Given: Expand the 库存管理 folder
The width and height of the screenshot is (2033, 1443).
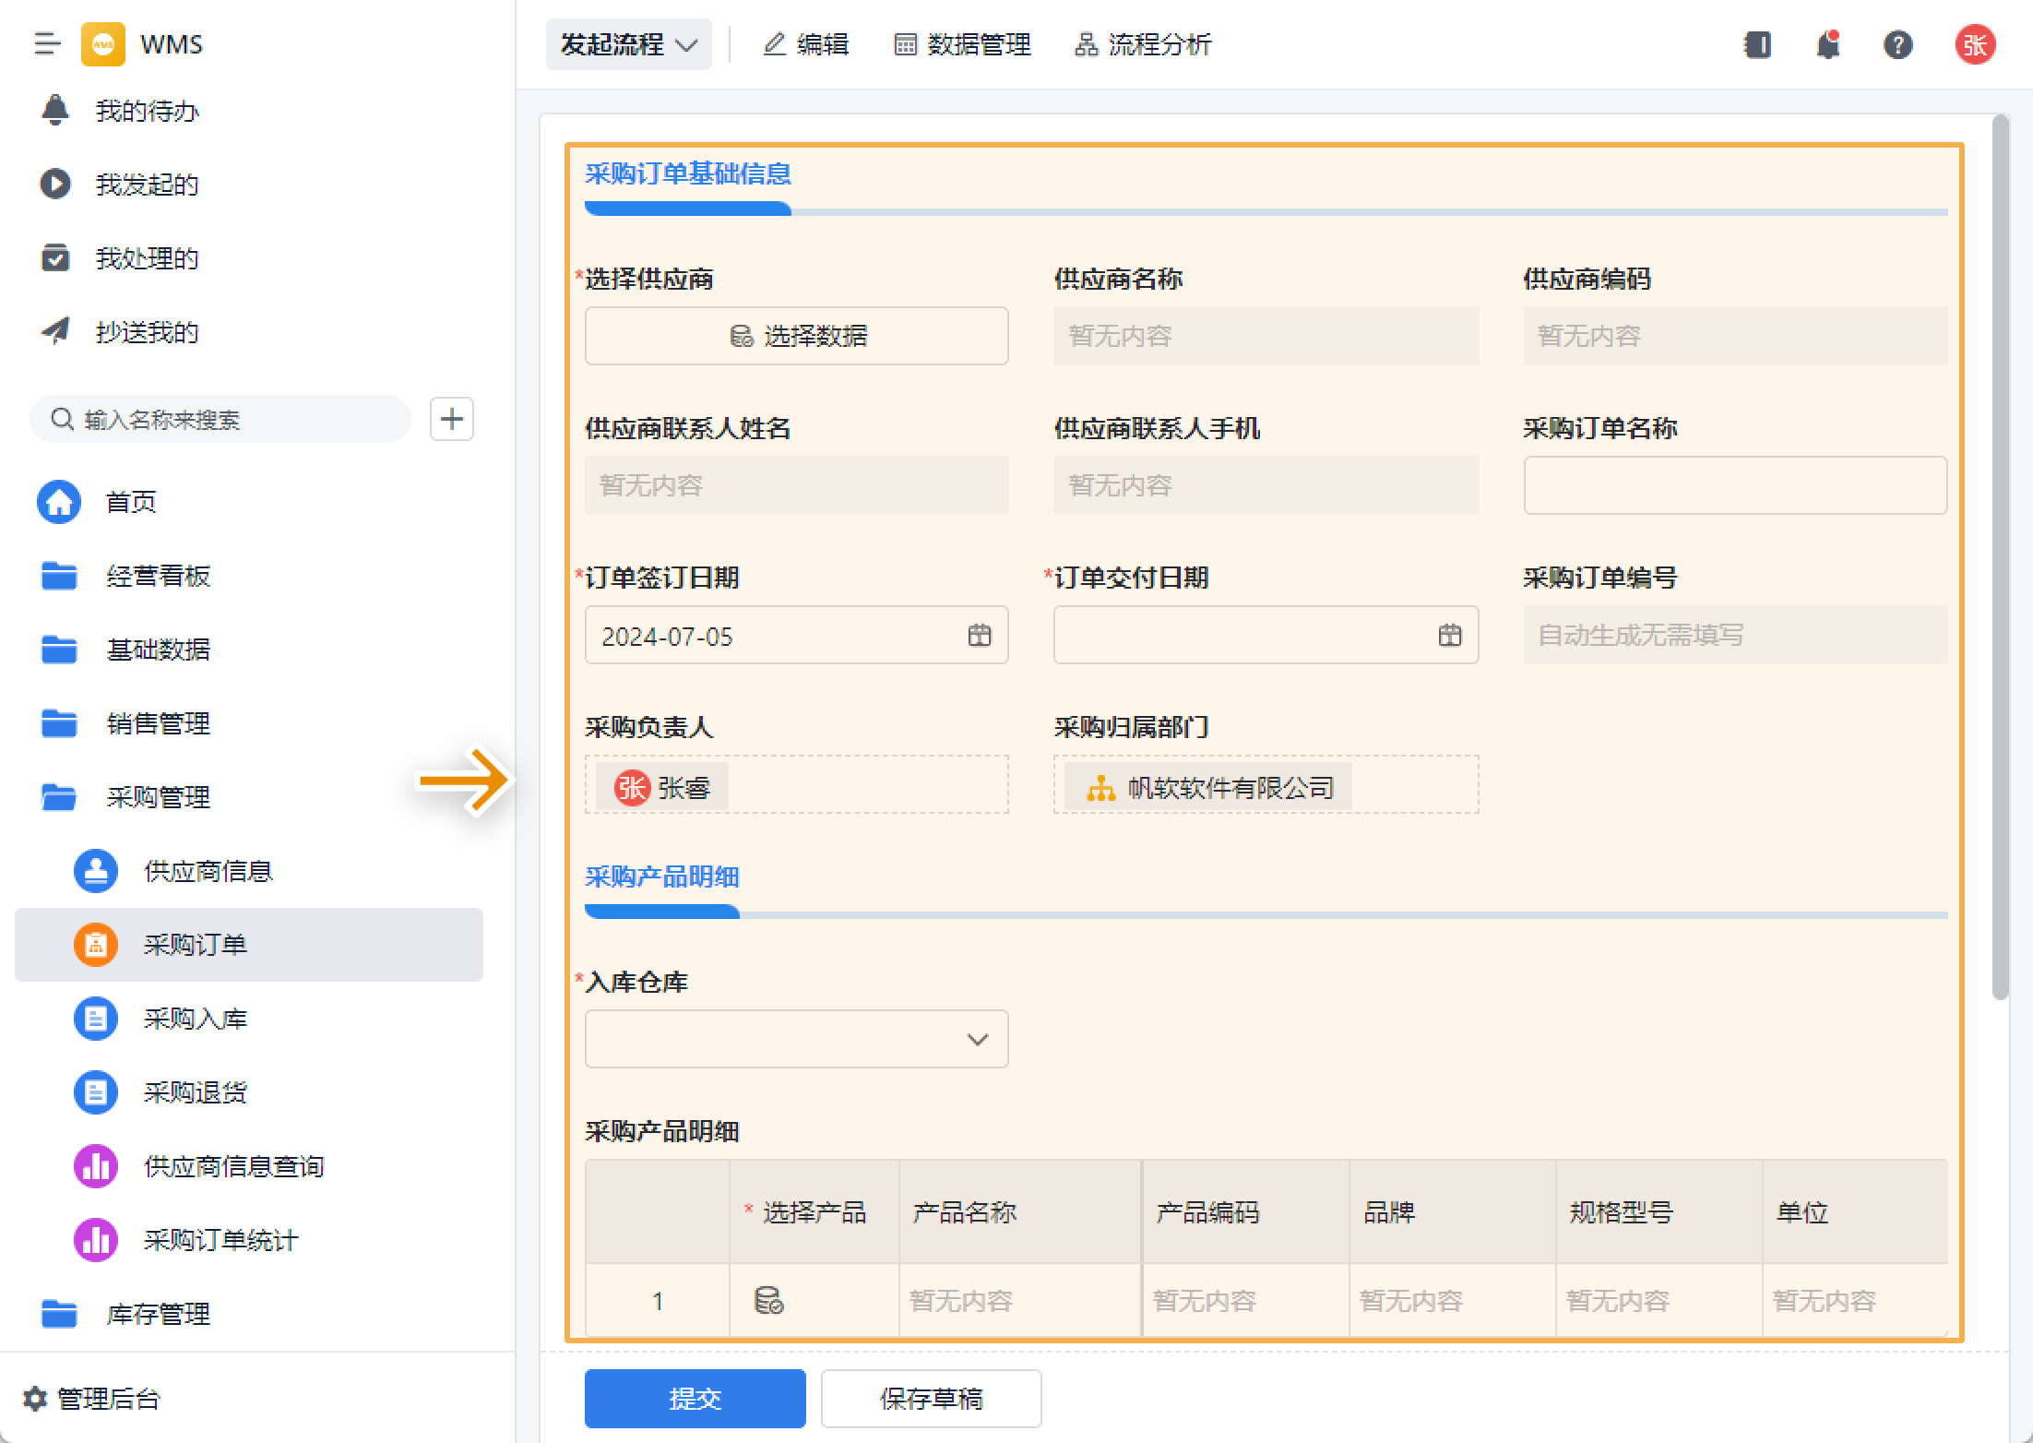Looking at the screenshot, I should (x=158, y=1314).
